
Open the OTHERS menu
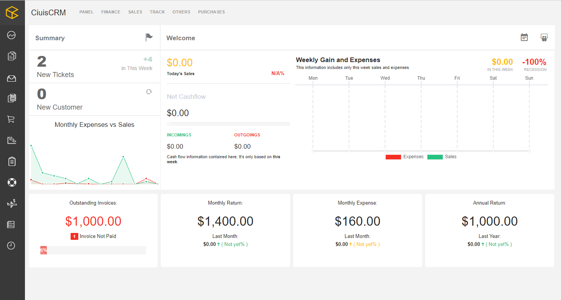[x=181, y=12]
